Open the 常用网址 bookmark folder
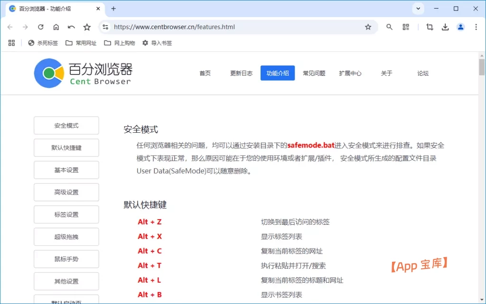Viewport: 486px width, 304px height. [x=81, y=43]
